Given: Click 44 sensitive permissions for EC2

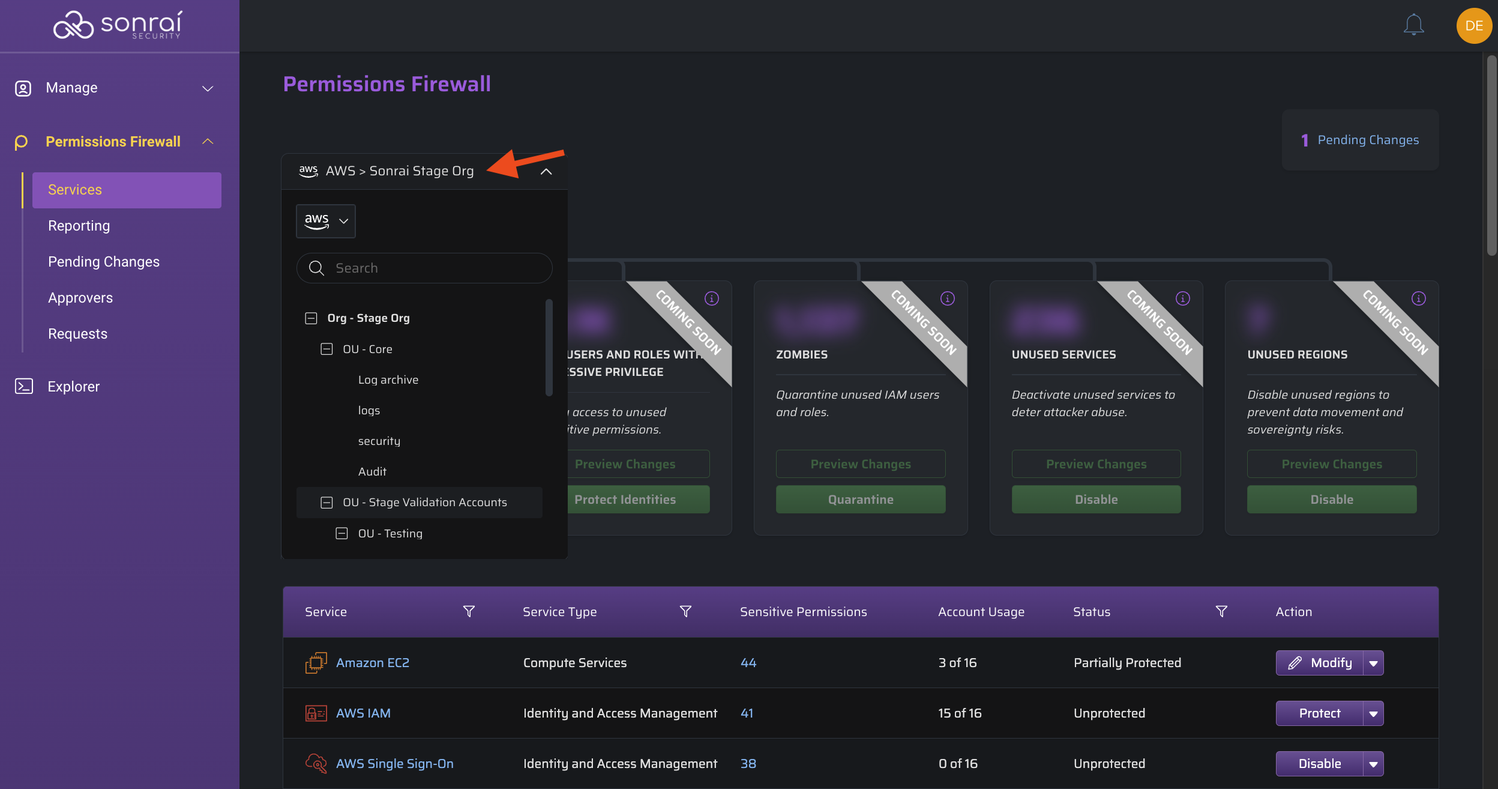Looking at the screenshot, I should click(748, 662).
